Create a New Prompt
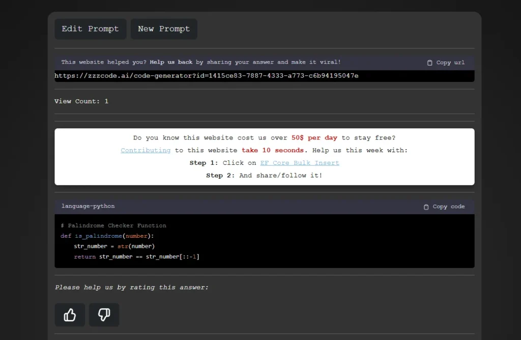Screen dimensions: 521x340 point(163,29)
